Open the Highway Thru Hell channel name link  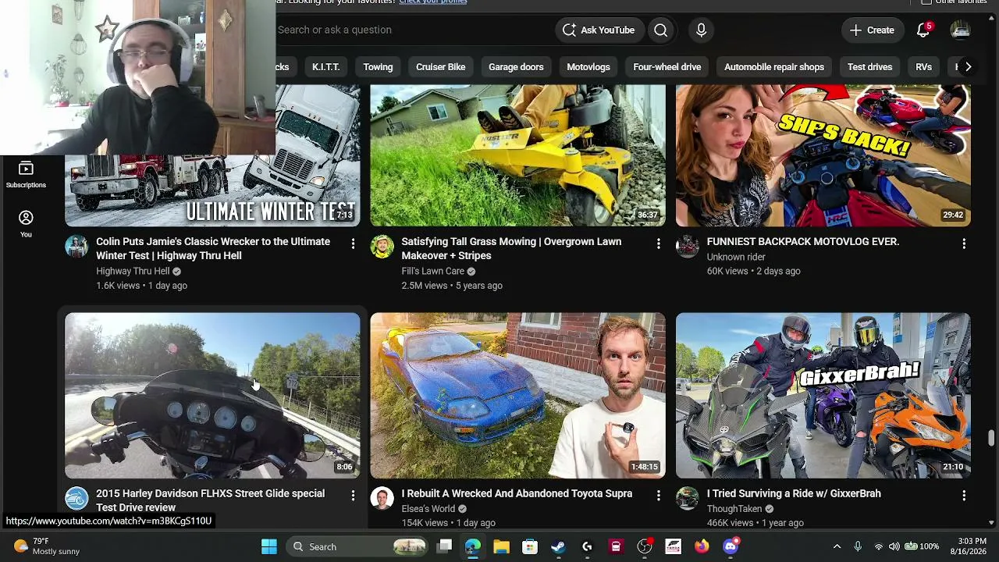133,271
